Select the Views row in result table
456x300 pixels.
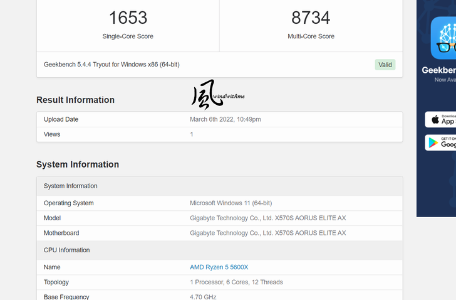(x=52, y=134)
